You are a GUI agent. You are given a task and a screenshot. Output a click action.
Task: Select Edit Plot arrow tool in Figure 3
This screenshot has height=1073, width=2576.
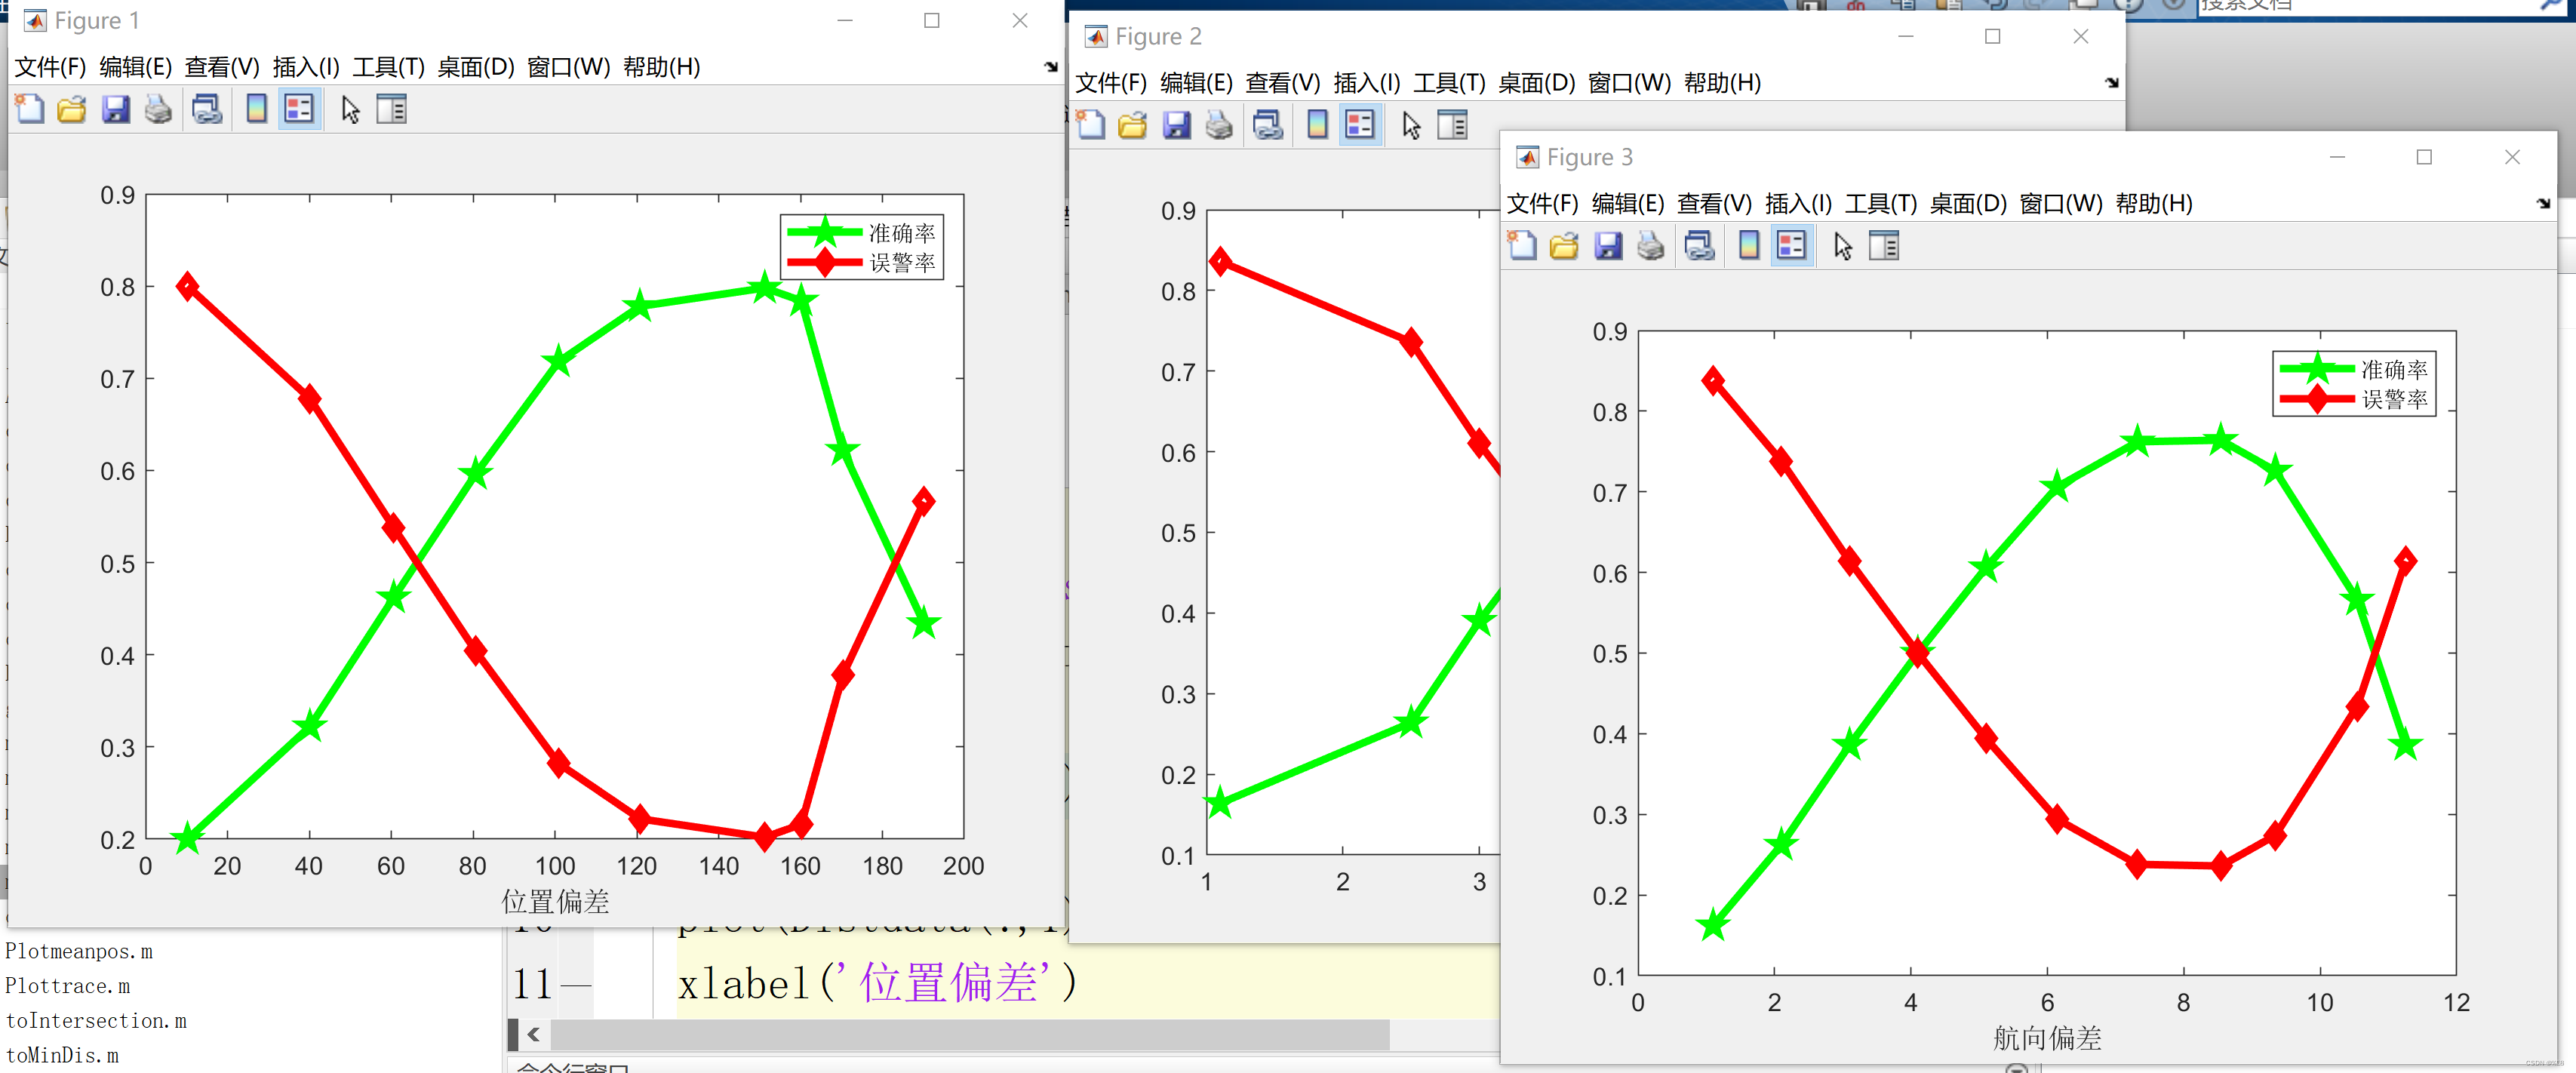pos(1842,245)
